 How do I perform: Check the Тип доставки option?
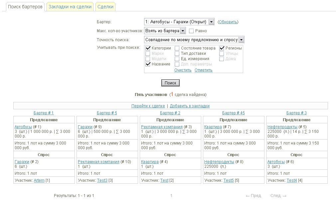pos(177,53)
